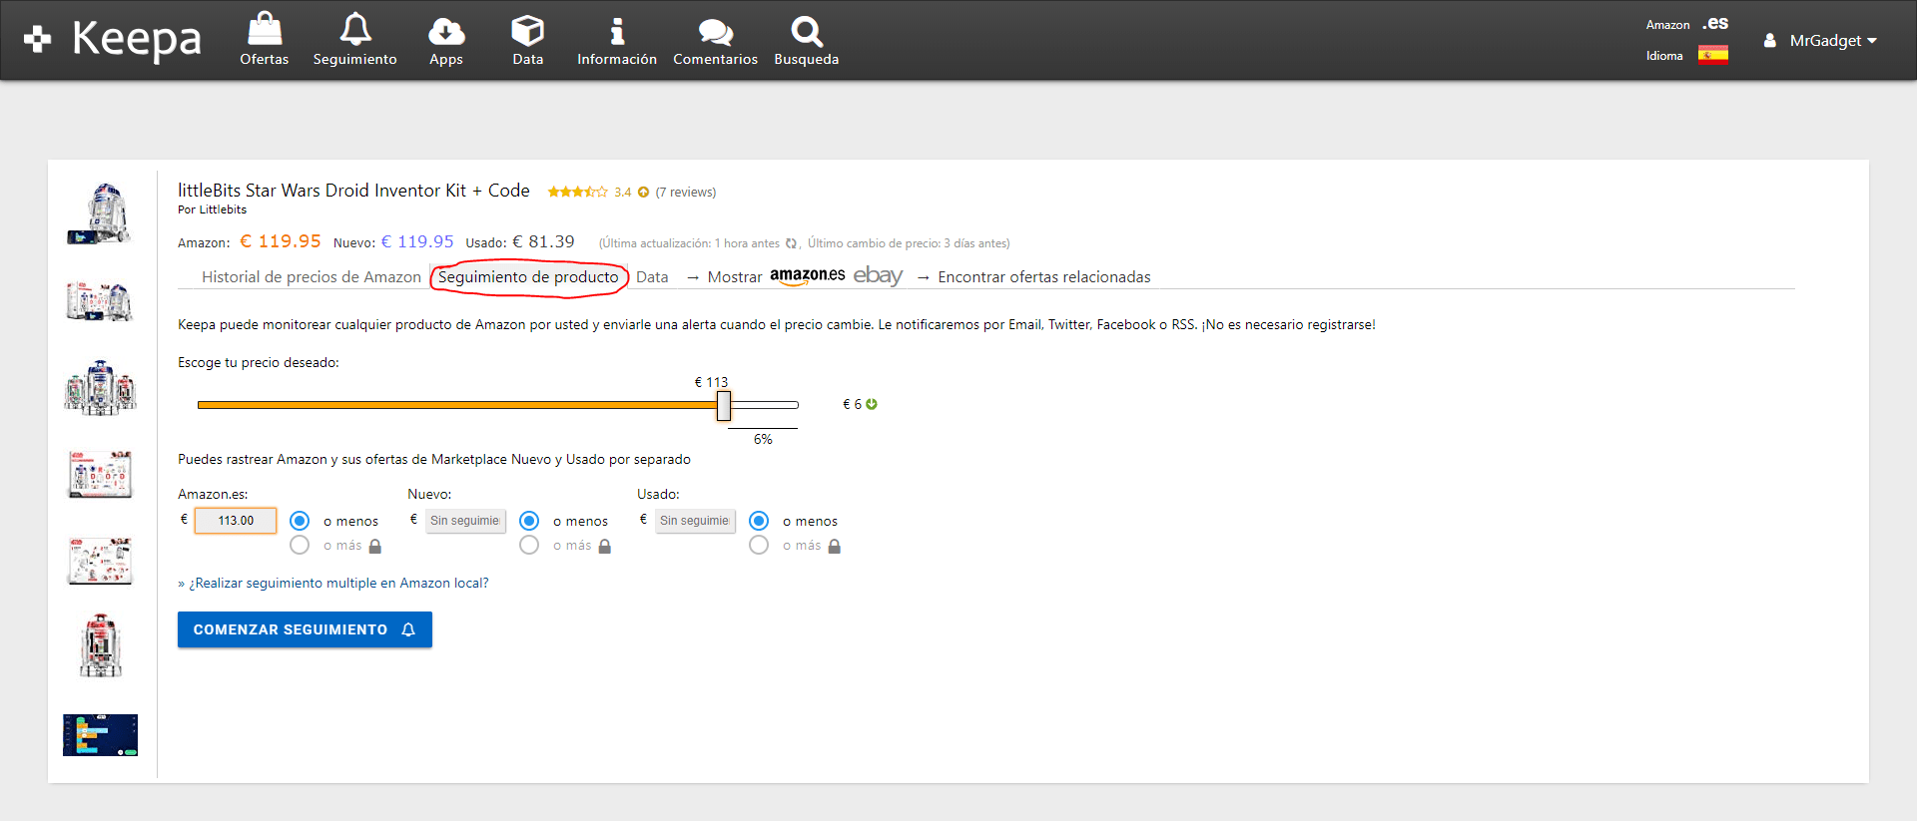The height and width of the screenshot is (821, 1917).
Task: Open product on amazon.es logo
Action: (807, 276)
